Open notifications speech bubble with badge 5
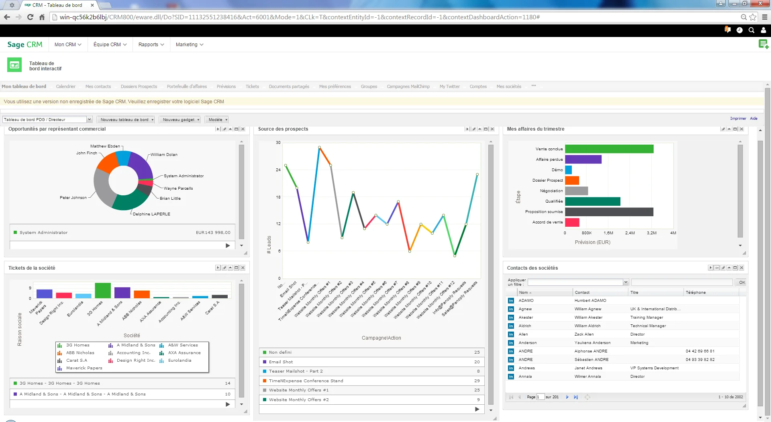771x422 pixels. coord(727,30)
